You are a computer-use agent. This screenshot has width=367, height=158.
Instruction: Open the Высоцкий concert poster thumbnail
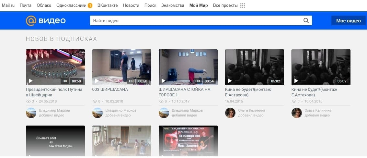(188, 141)
